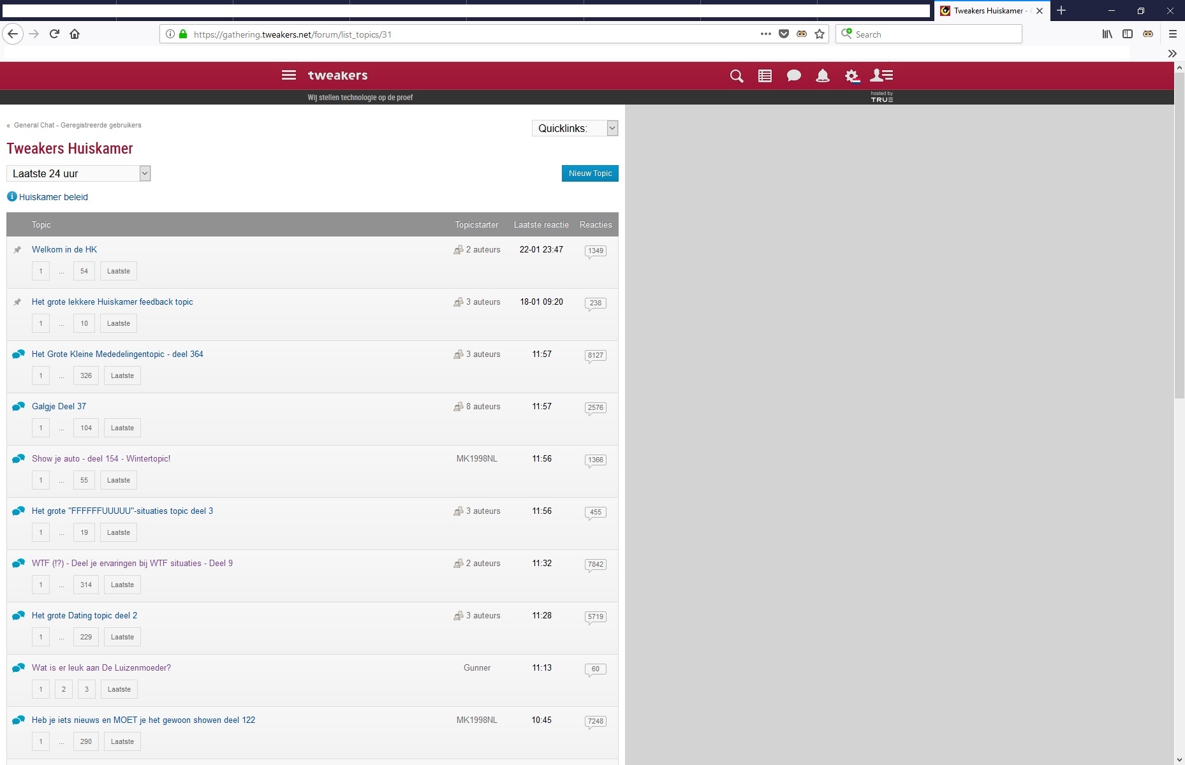
Task: Open the forum chat bubble icon in header
Action: tap(793, 76)
